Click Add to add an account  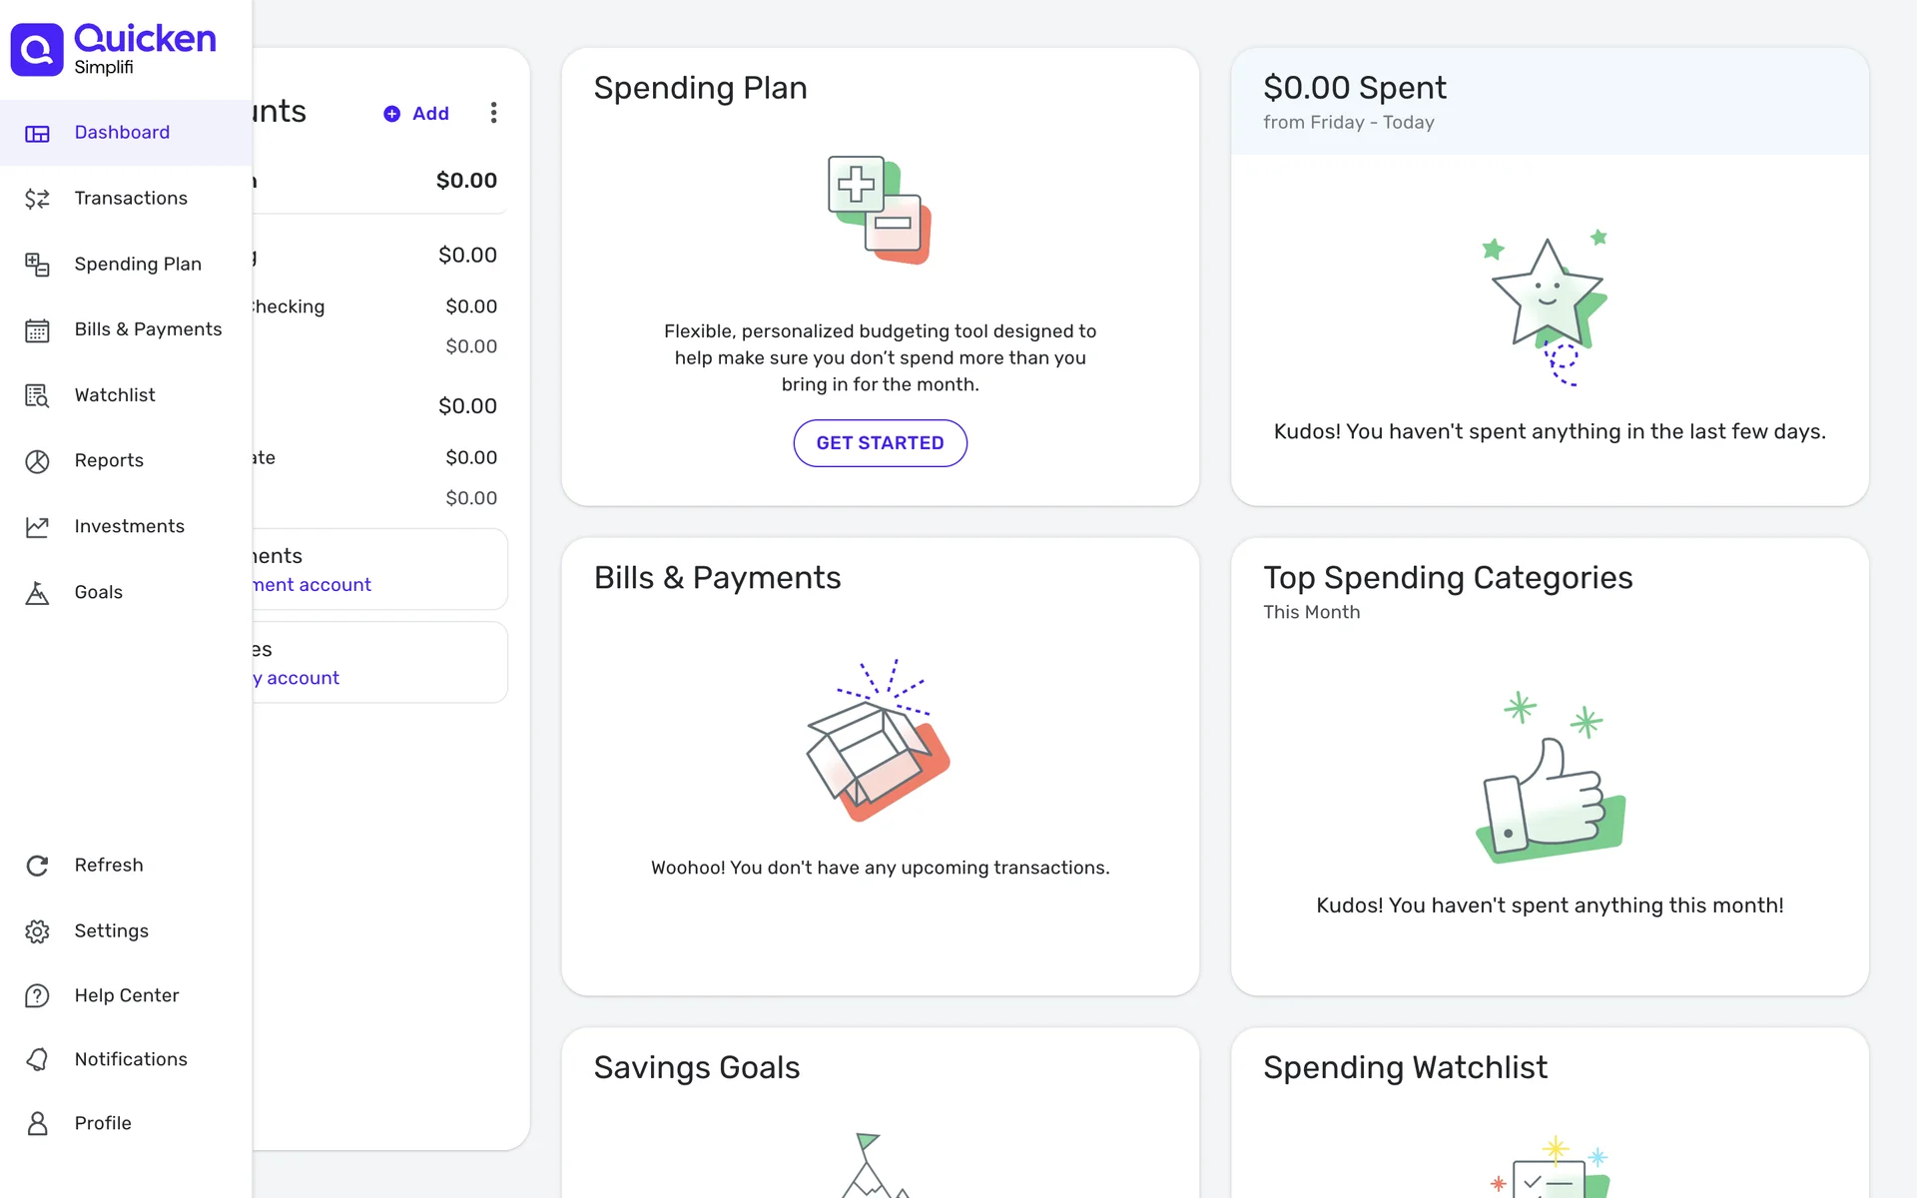tap(417, 114)
